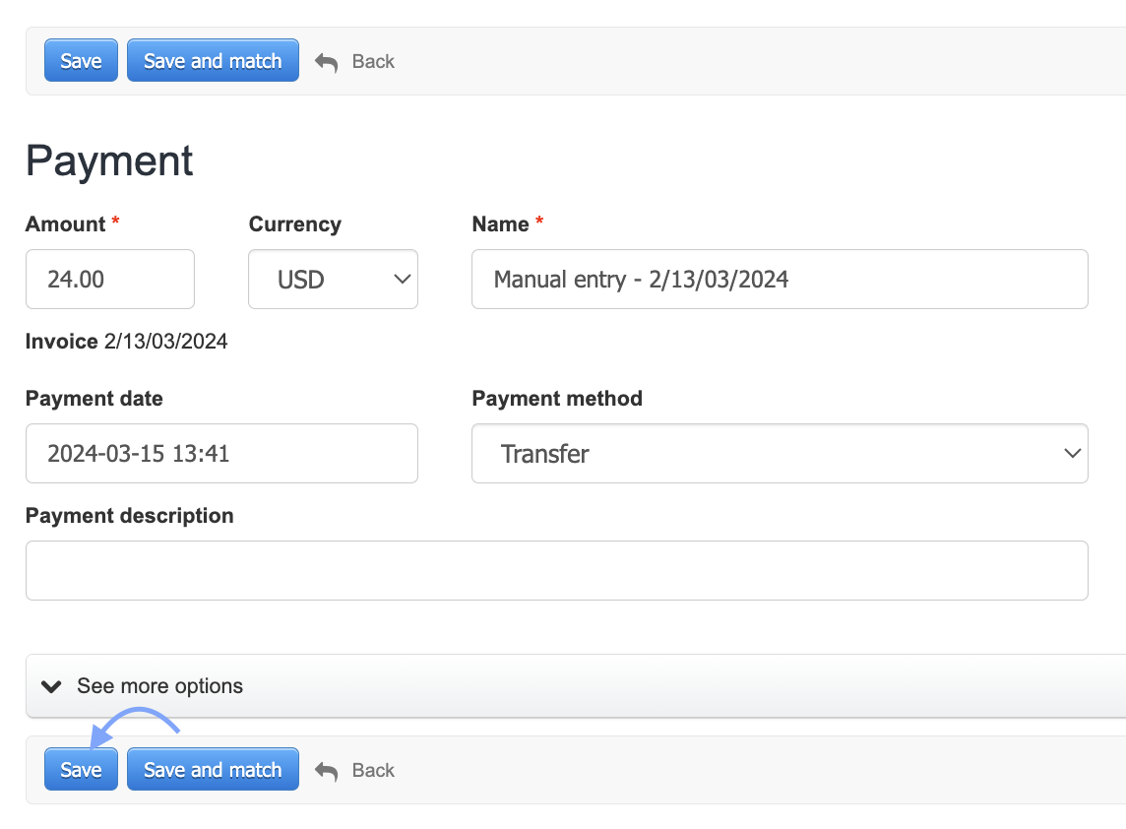Click the Save button in top toolbar
The image size is (1126, 829).
(81, 61)
